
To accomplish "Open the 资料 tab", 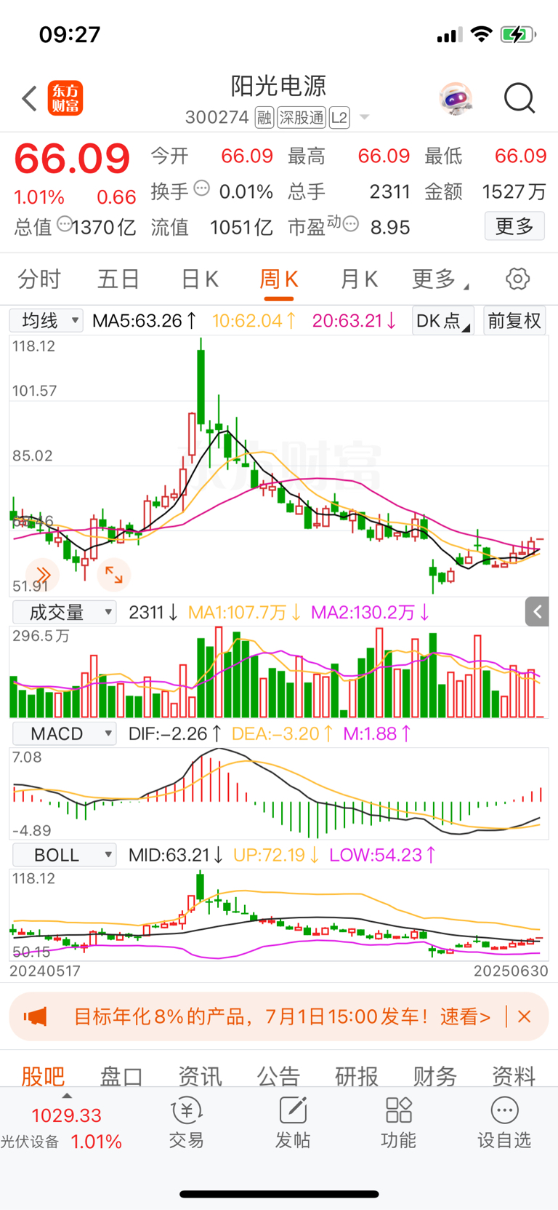I will coord(514,1075).
